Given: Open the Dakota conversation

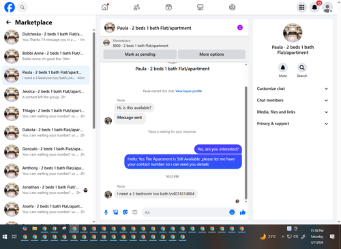Looking at the screenshot, I should [46, 133].
